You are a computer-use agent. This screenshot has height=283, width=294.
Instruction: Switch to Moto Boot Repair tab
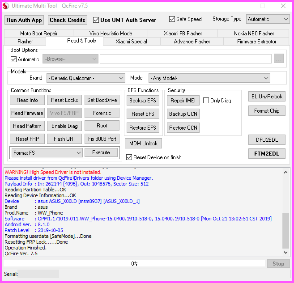38,34
